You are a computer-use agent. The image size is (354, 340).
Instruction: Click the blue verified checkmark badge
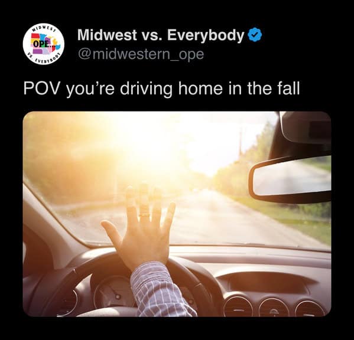click(255, 35)
